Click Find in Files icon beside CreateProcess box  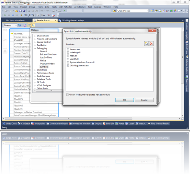pos(114,11)
